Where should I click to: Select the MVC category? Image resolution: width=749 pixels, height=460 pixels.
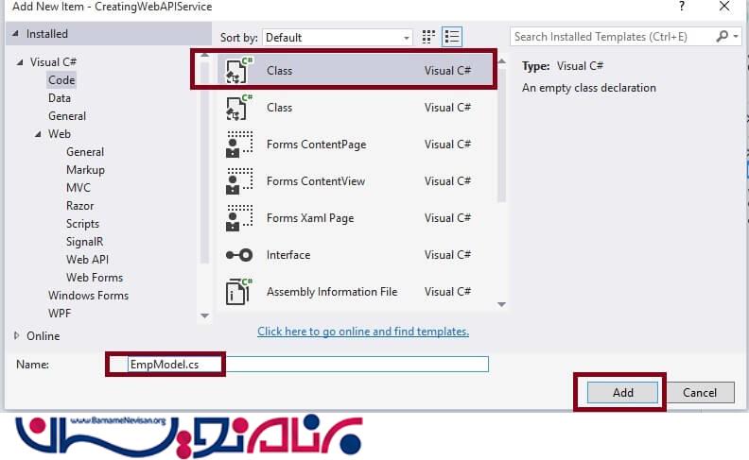click(78, 188)
